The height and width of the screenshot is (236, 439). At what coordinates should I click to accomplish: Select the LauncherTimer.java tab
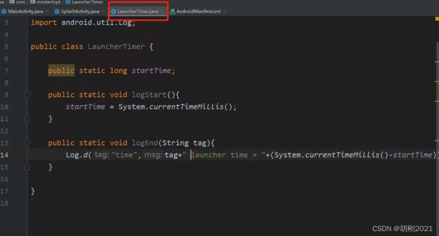point(138,11)
